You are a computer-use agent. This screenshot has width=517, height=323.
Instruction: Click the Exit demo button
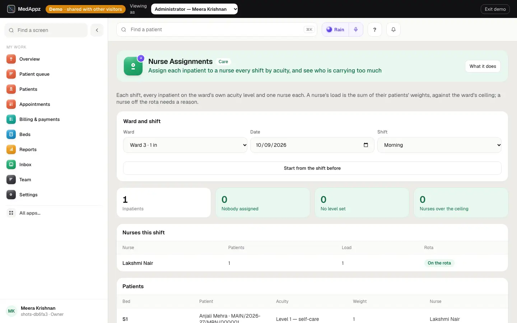[x=495, y=9]
